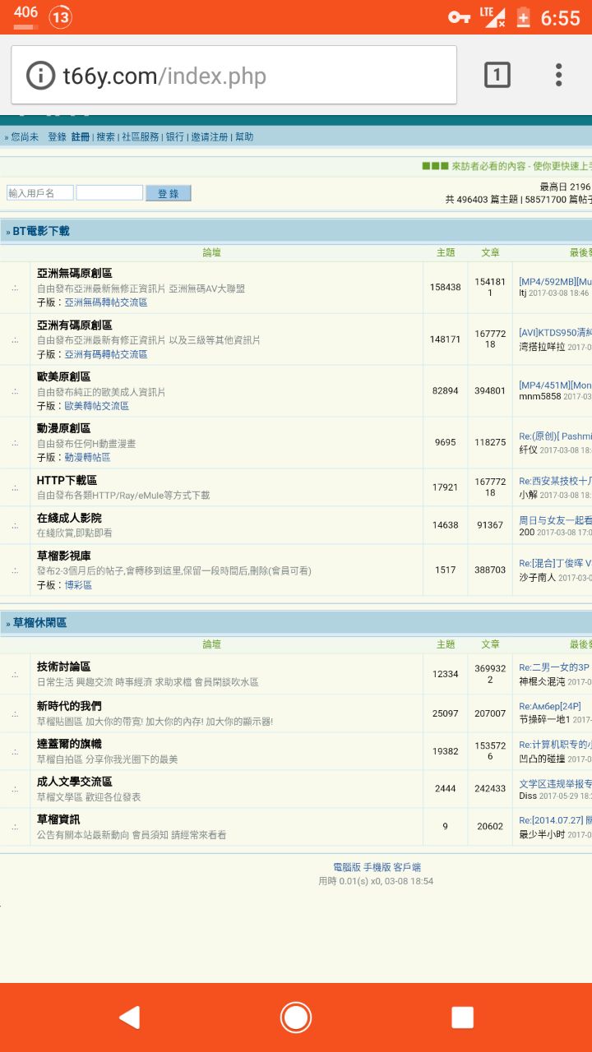The width and height of the screenshot is (592, 1052).
Task: Open the 幫助 help menu item
Action: (x=244, y=137)
